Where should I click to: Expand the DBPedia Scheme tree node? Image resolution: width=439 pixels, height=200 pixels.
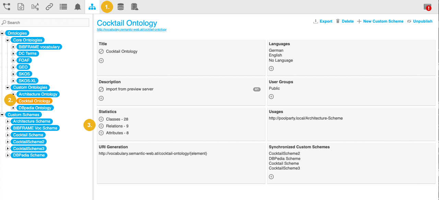pyautogui.click(x=8, y=155)
